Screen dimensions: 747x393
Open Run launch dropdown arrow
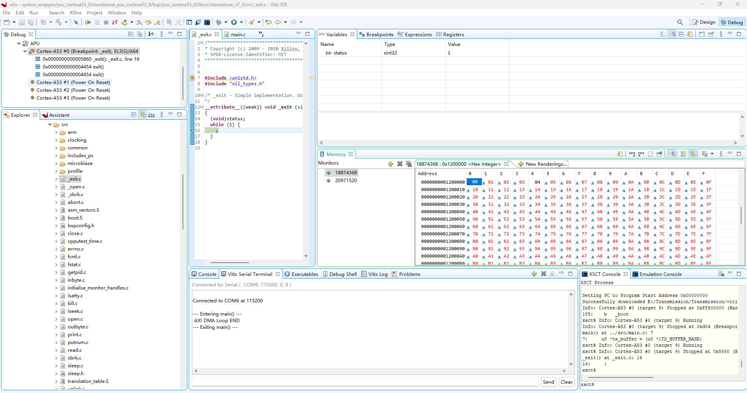pyautogui.click(x=241, y=22)
